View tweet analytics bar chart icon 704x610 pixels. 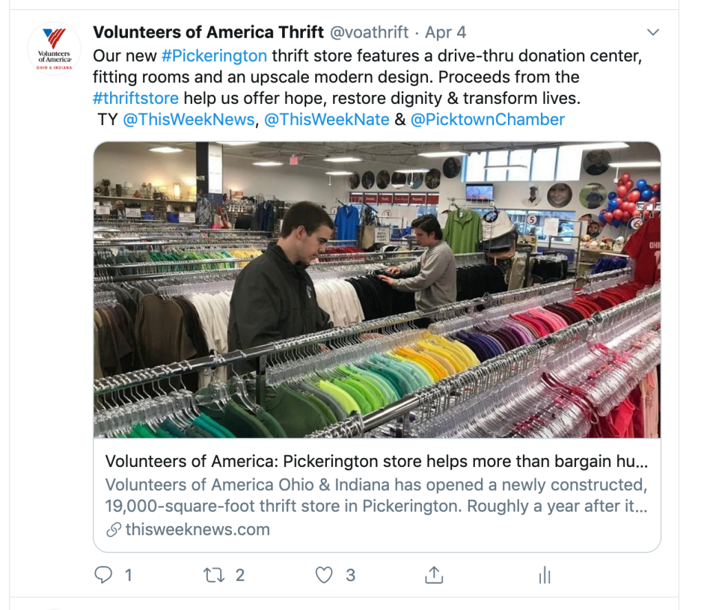coord(544,575)
